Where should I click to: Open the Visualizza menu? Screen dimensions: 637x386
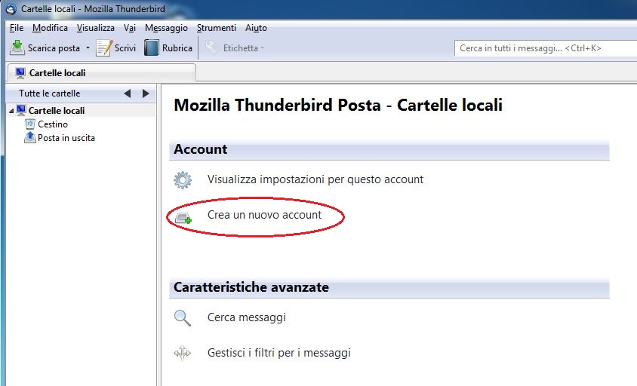[95, 28]
